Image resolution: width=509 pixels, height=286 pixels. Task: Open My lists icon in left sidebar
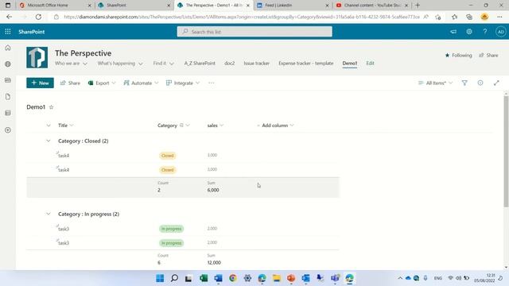coord(8,113)
